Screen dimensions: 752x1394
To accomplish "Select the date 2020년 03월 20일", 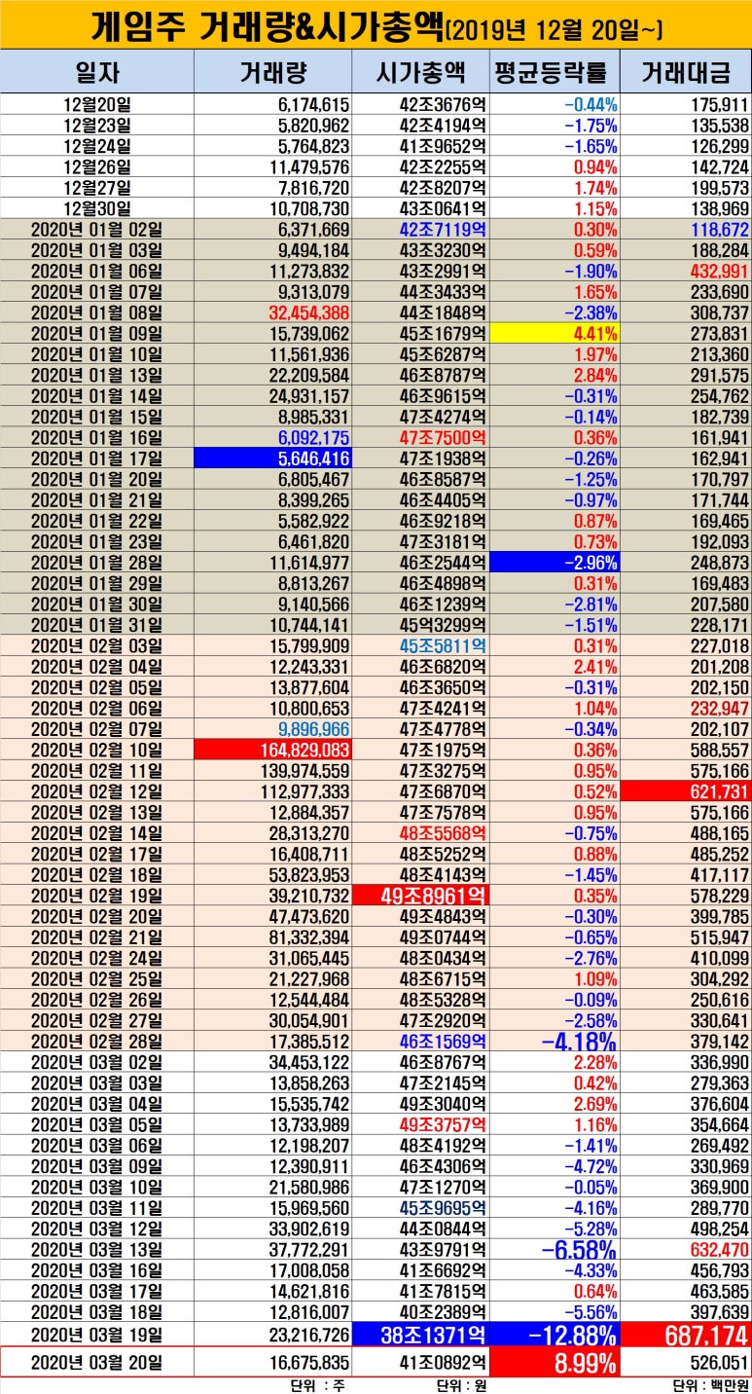I will [97, 1362].
